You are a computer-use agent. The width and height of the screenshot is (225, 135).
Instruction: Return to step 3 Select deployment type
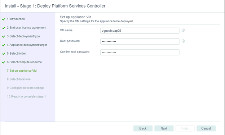coord(23,36)
